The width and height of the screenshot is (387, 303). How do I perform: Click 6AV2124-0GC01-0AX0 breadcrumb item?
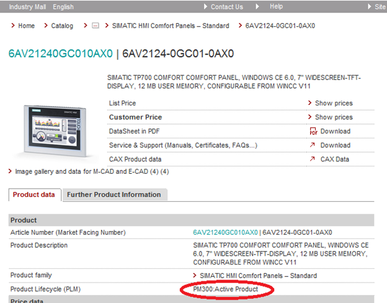280,25
